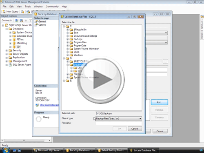Expand the E: drive node
Image resolution: width=204 pixels, height=153 pixels.
(x=64, y=81)
